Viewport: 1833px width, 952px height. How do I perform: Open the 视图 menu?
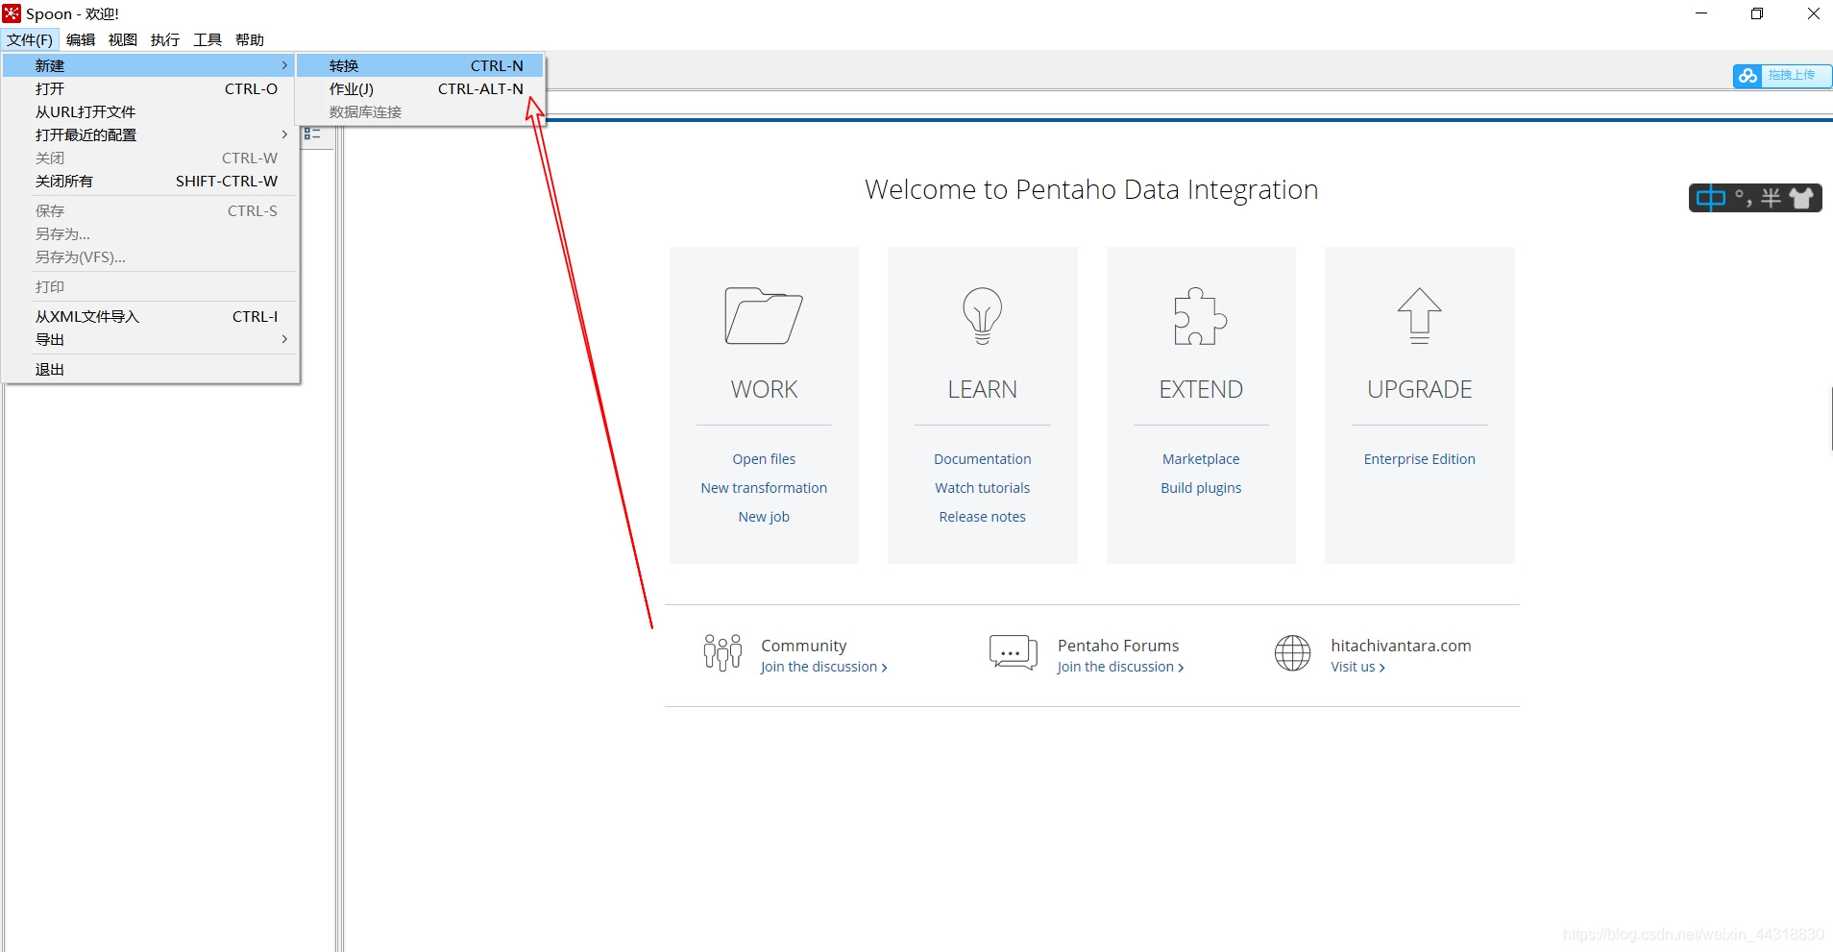coord(123,39)
